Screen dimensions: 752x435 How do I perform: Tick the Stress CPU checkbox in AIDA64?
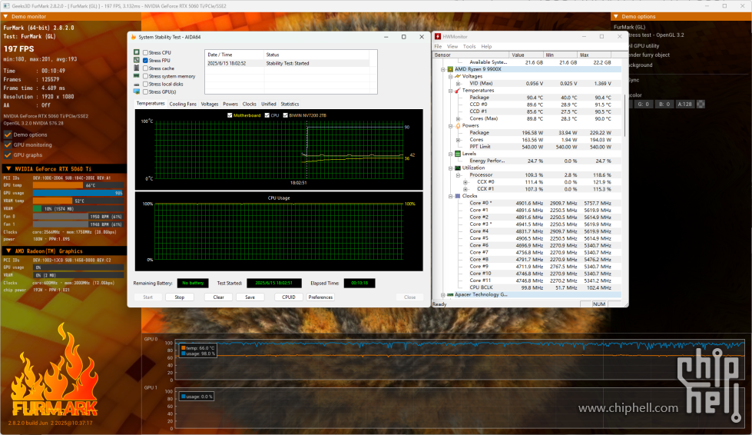click(x=145, y=53)
